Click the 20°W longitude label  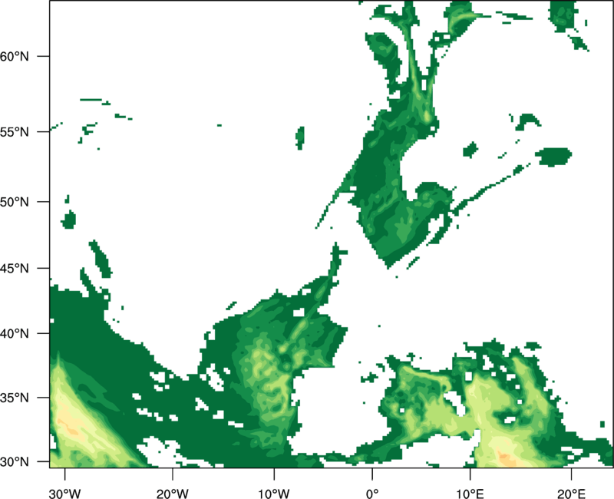point(173,494)
